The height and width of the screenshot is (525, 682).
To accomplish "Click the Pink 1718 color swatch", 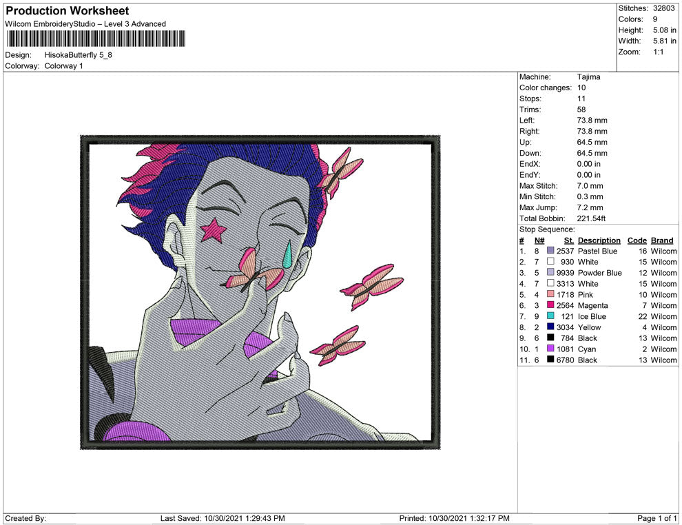I will (x=550, y=294).
